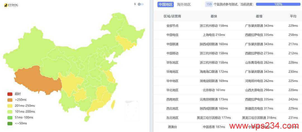Click 上海电信 210ms fastest cell
This screenshot has width=302, height=132.
[214, 35]
